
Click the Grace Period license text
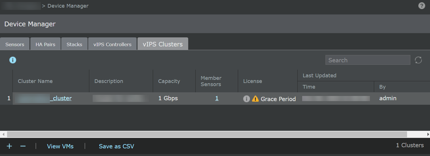278,99
